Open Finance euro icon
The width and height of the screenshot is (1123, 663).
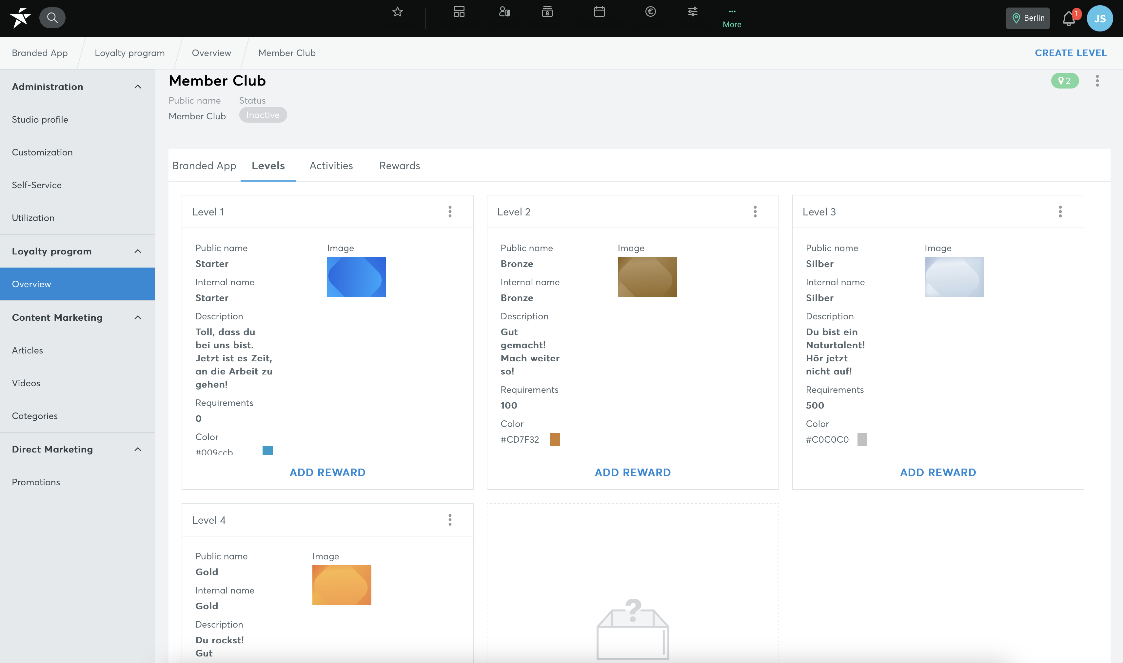(651, 12)
